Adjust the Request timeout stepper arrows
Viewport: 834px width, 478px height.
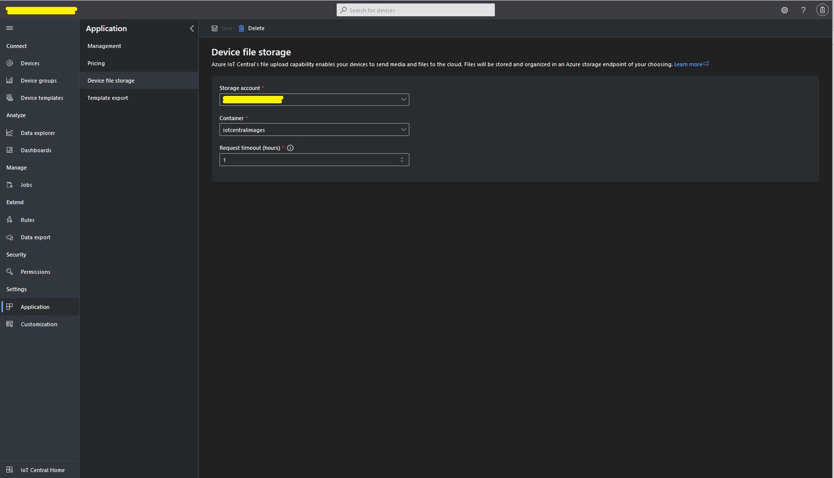(401, 160)
